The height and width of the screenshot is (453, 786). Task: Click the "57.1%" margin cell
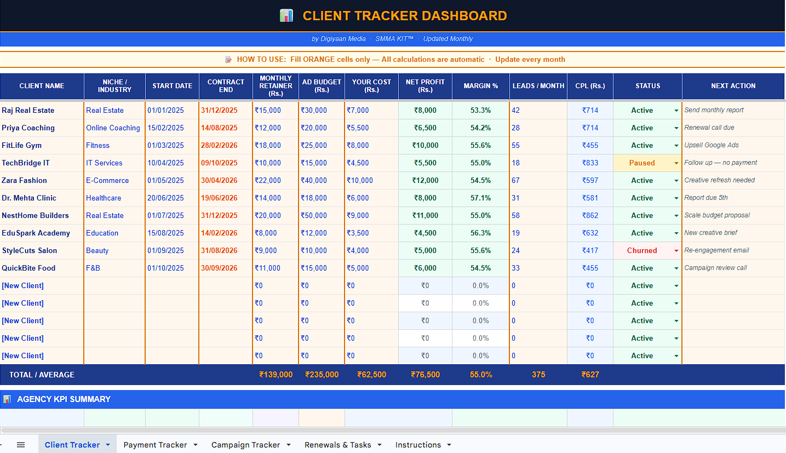point(480,198)
